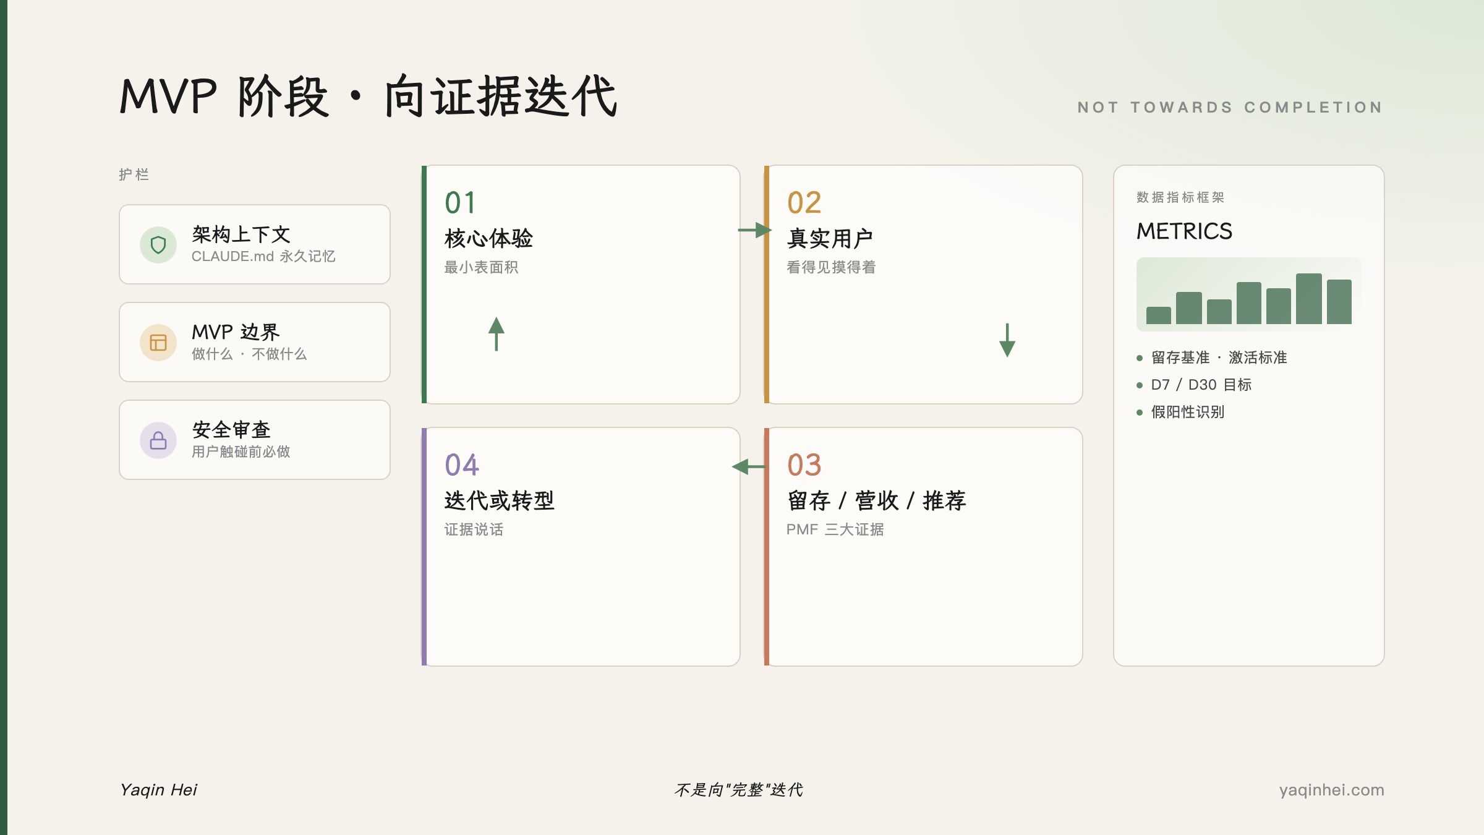The height and width of the screenshot is (835, 1484).
Task: Click the D7 / D30 目标 bullet
Action: point(1201,385)
